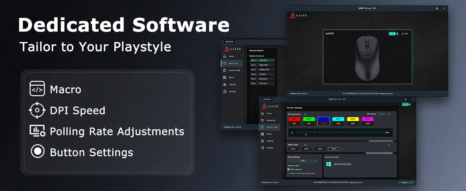Click Home icon in Pointer Settings window
Image resolution: width=466 pixels, height=191 pixels.
(263, 113)
